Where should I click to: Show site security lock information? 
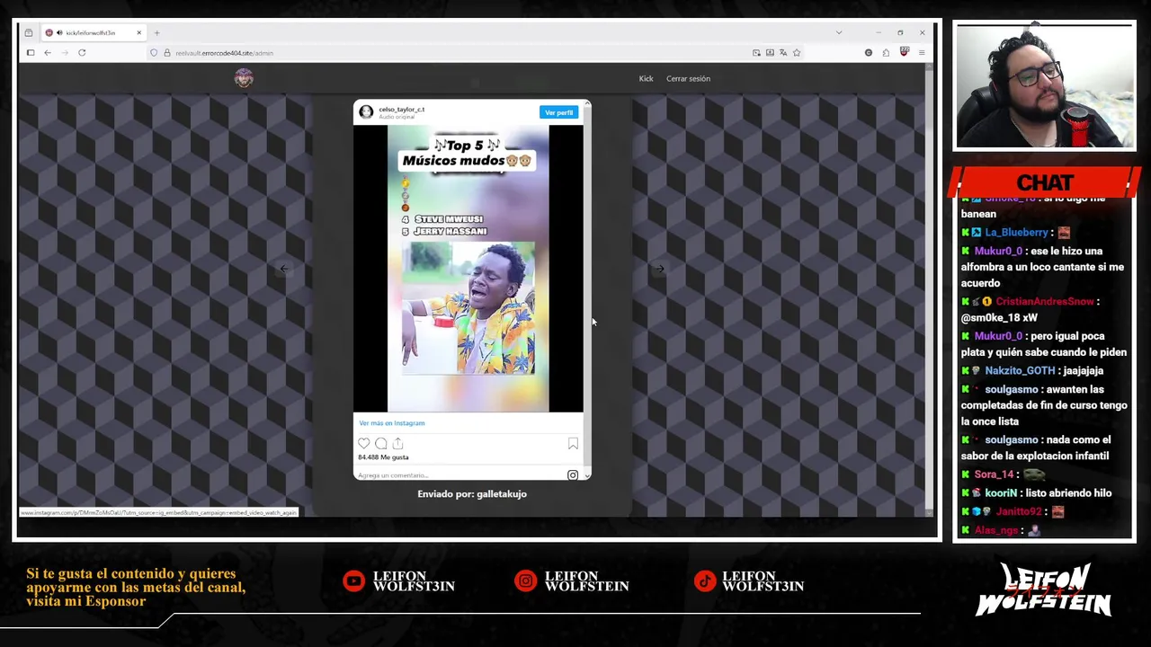166,53
